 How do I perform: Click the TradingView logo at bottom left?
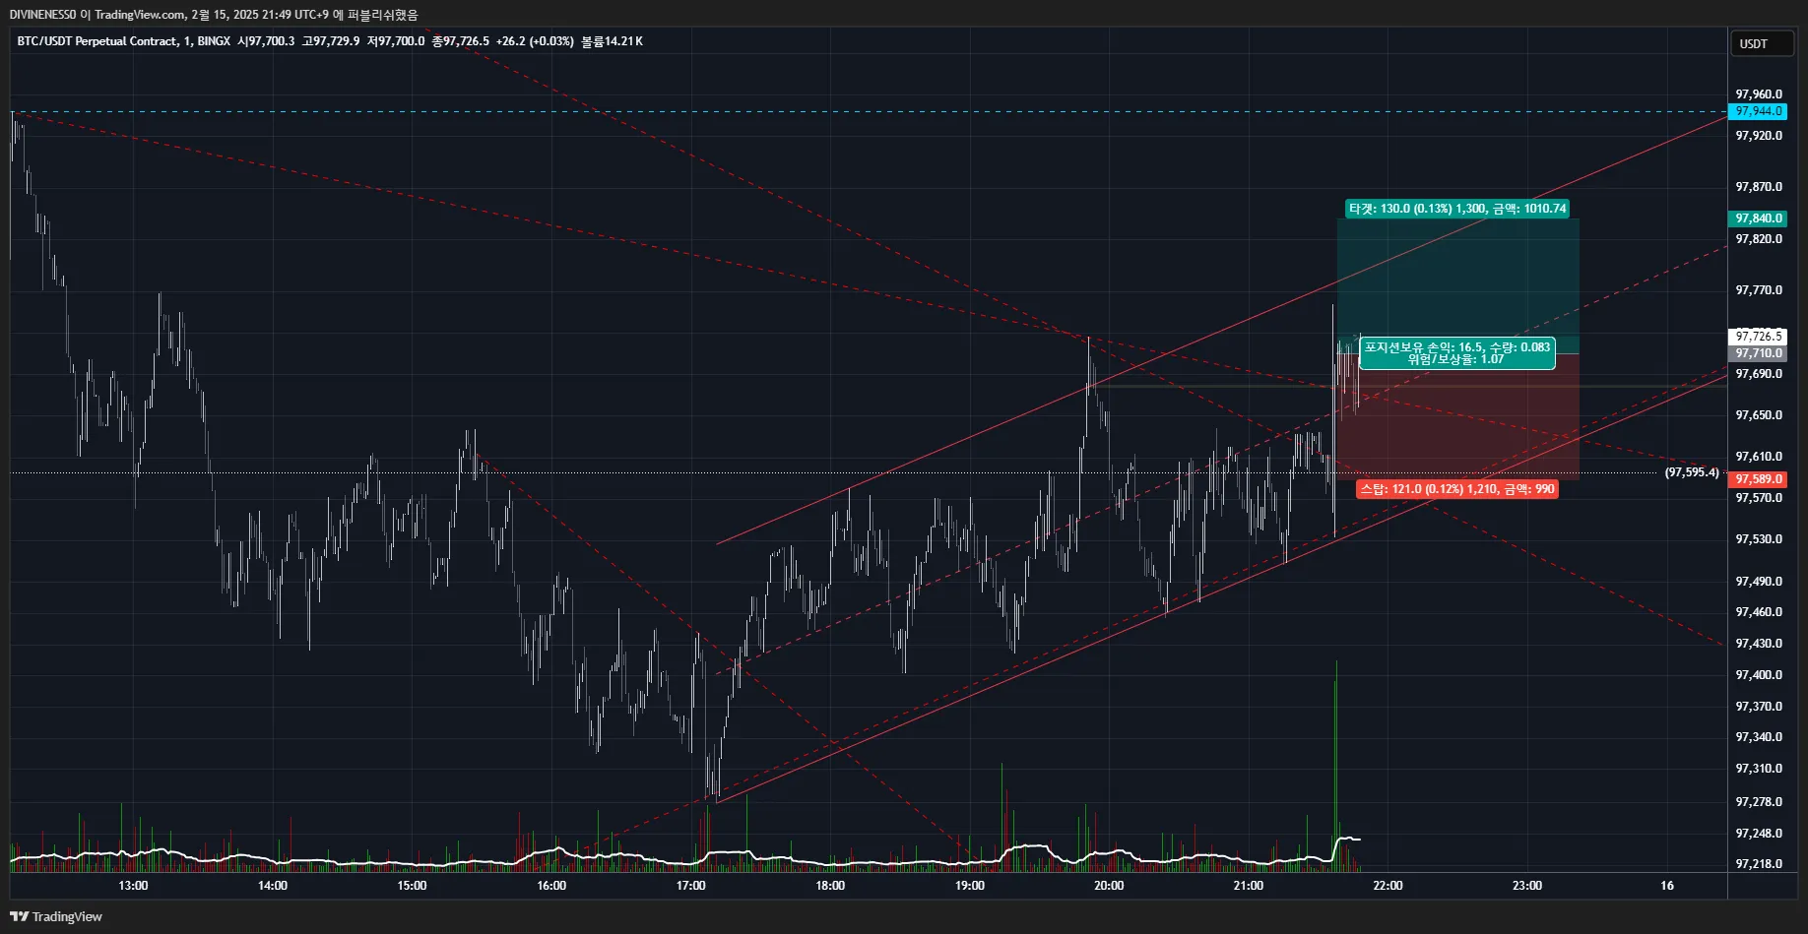56,916
